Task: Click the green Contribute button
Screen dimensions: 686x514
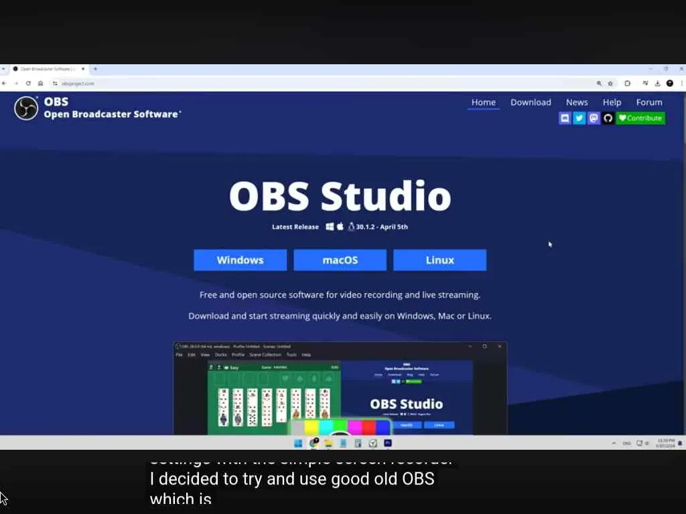Action: [x=640, y=118]
